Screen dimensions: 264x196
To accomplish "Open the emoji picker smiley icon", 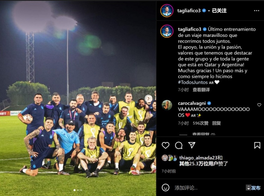I will tap(165, 188).
